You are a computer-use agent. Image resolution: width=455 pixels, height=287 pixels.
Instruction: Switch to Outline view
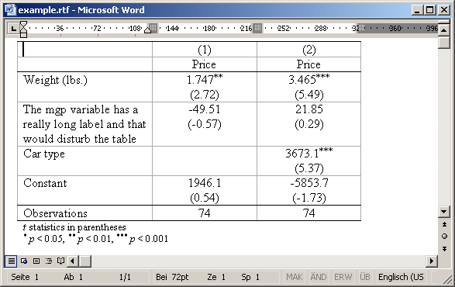[49, 261]
